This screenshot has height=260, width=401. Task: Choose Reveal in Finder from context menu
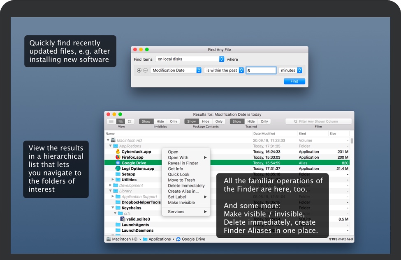[183, 163]
